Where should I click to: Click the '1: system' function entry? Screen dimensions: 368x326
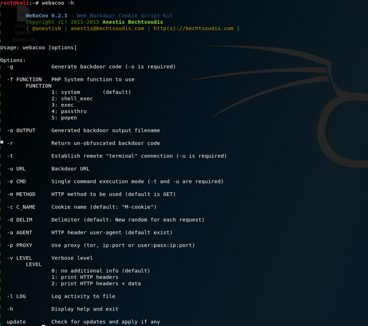click(x=66, y=92)
